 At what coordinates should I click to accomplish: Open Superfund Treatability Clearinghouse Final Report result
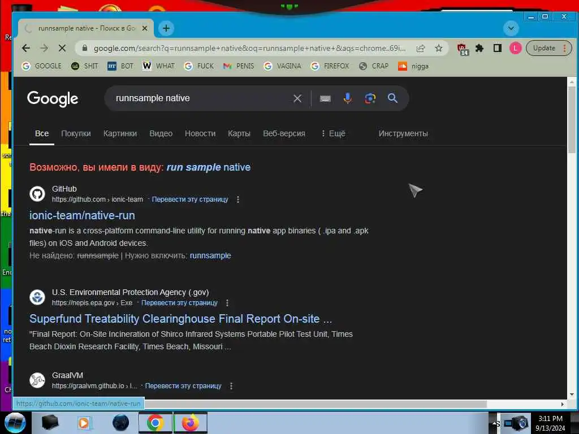point(180,319)
